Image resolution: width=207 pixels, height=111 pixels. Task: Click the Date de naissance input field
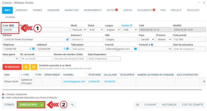pyautogui.click(x=189, y=49)
